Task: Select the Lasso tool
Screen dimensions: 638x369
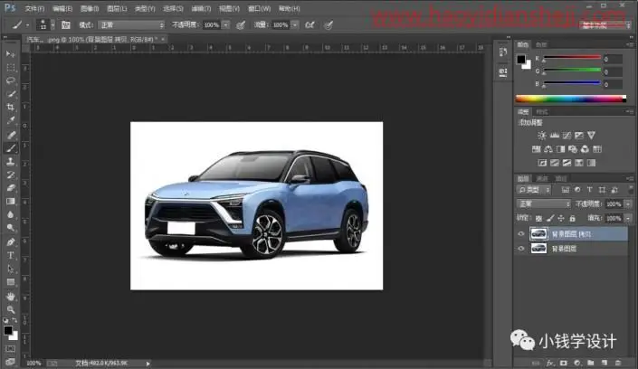Action: [x=11, y=80]
